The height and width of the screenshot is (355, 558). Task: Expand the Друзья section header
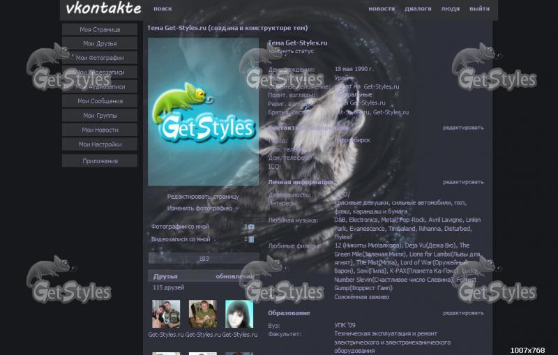pos(165,276)
